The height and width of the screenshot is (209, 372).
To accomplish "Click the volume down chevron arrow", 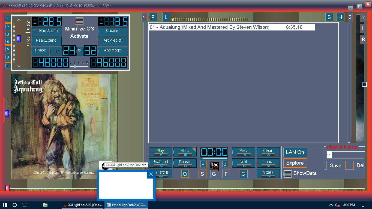I will [x=19, y=66].
